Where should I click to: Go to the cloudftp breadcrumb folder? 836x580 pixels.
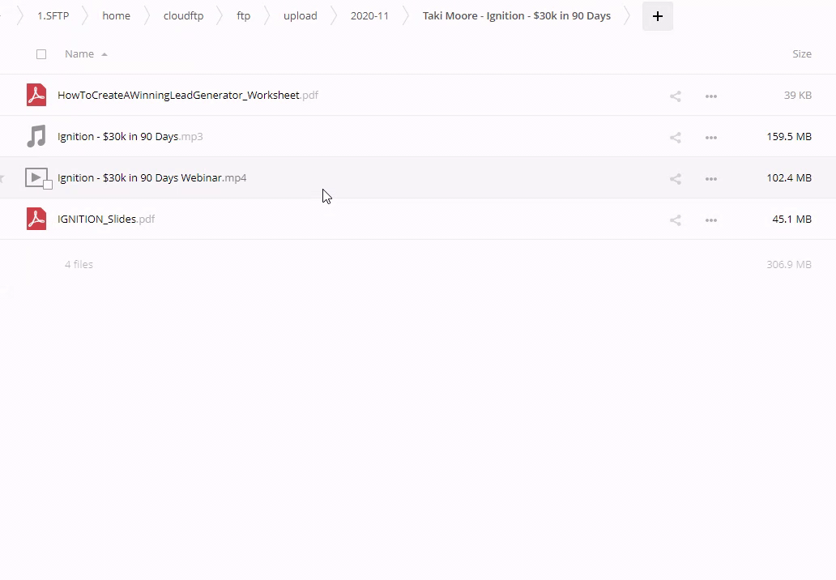pyautogui.click(x=183, y=16)
